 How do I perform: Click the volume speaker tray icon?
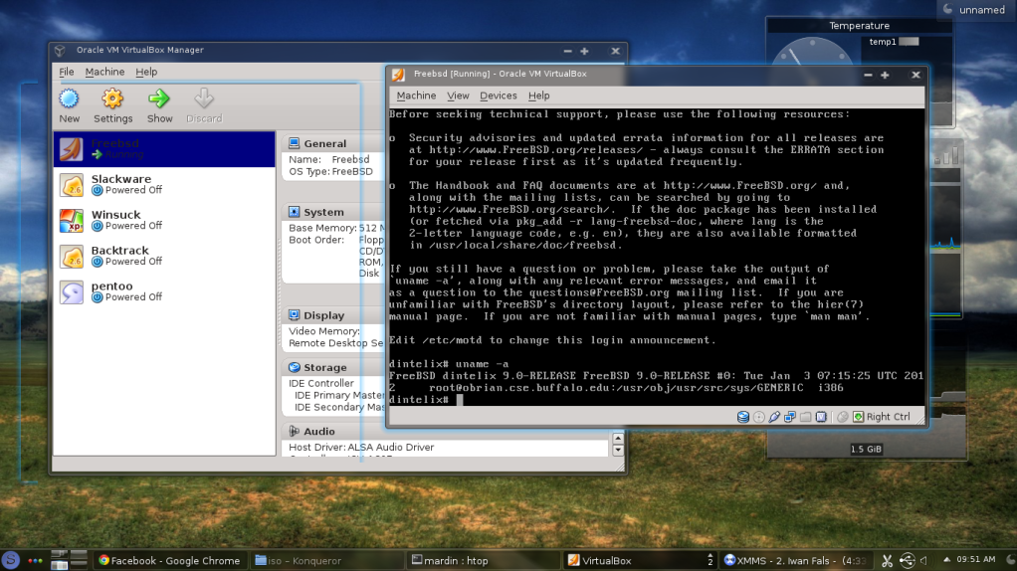coord(923,561)
